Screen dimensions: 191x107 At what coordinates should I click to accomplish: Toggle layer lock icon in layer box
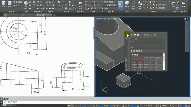148,2
